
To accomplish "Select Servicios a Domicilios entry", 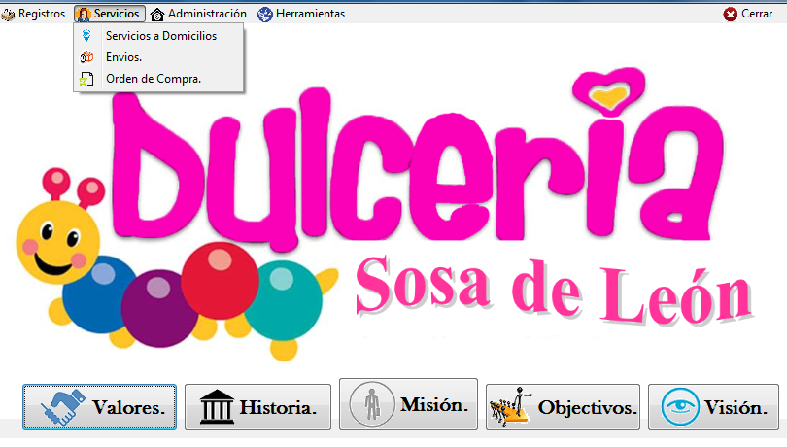I will click(158, 36).
